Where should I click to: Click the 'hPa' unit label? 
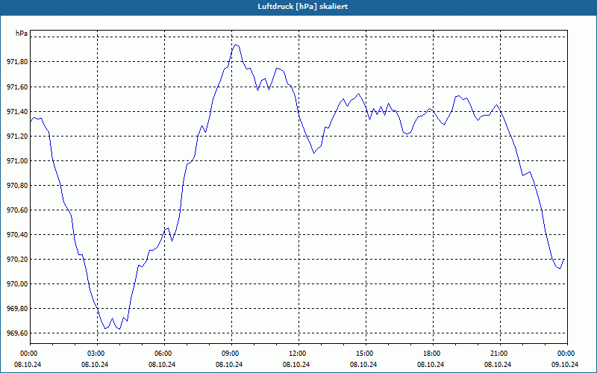pos(22,34)
